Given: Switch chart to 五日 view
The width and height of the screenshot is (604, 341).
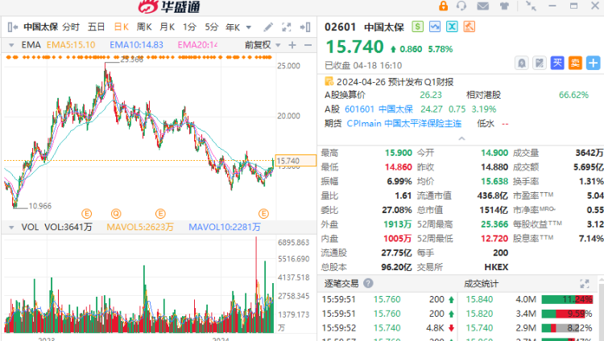Looking at the screenshot, I should (x=97, y=27).
